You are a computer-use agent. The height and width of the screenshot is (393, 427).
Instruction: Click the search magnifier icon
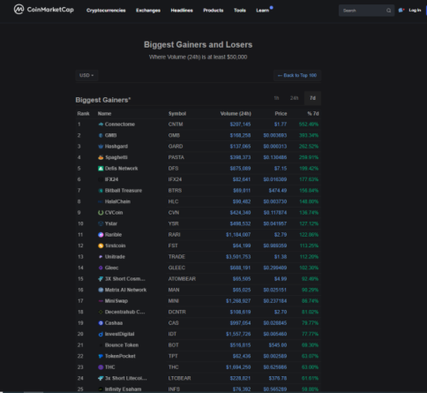pos(388,11)
